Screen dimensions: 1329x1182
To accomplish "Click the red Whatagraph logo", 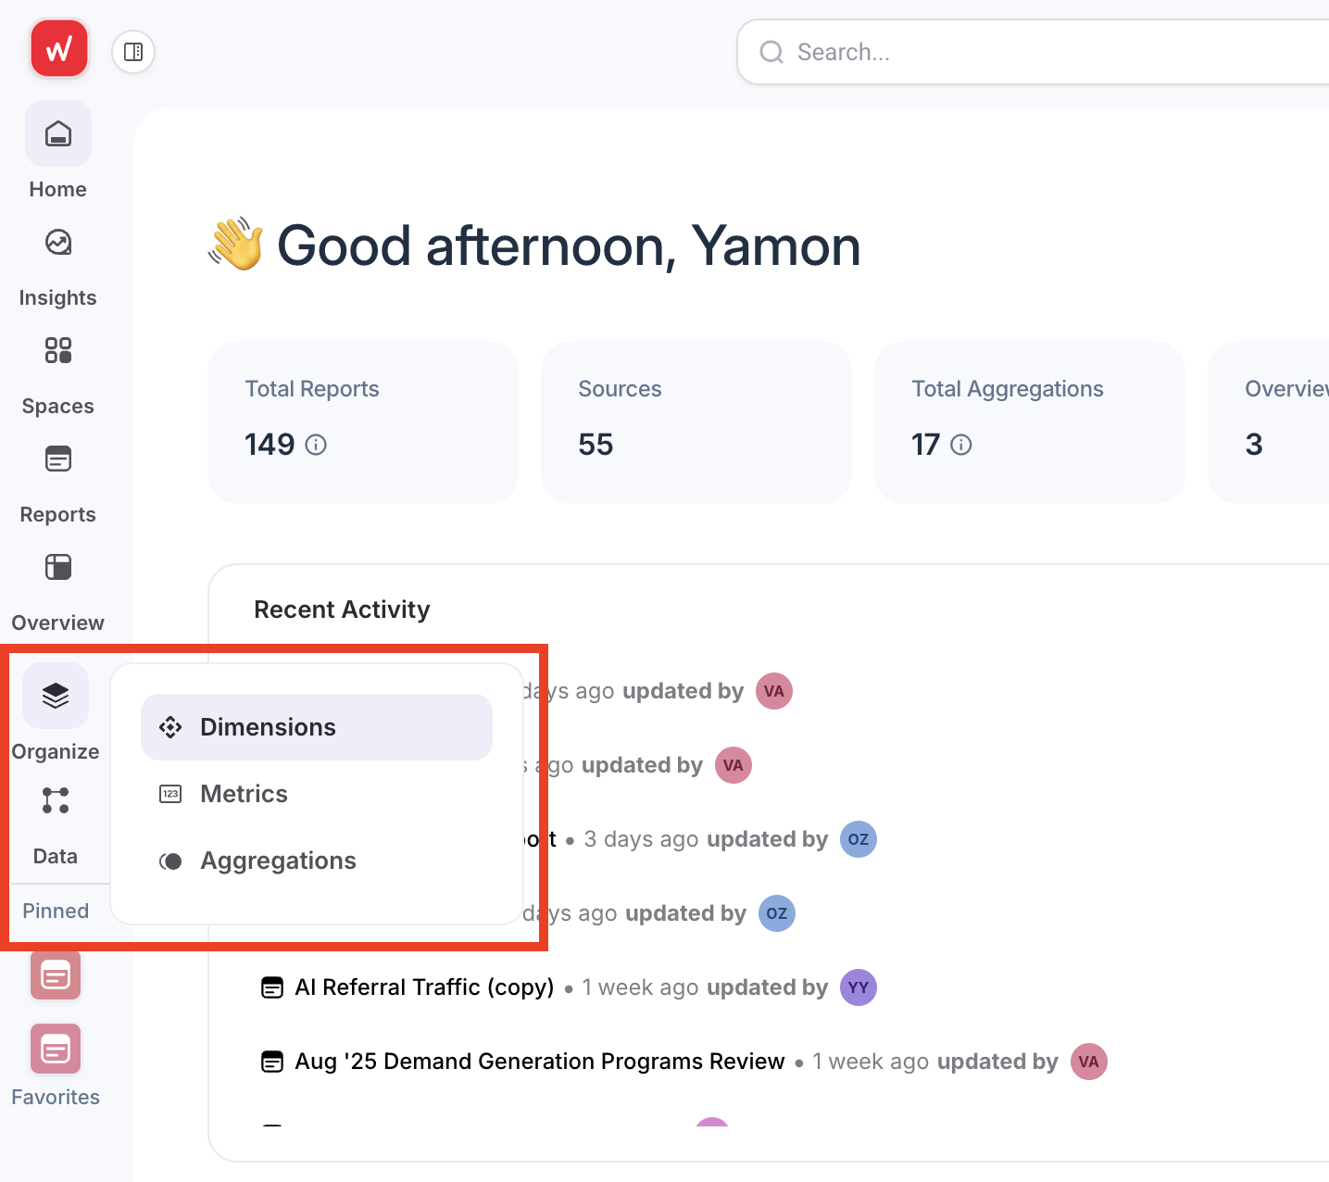I will (x=58, y=47).
